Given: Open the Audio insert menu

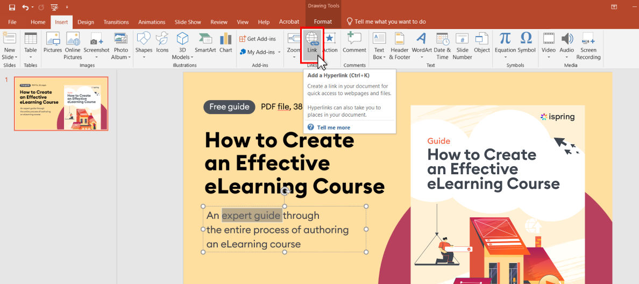Looking at the screenshot, I should tap(566, 46).
